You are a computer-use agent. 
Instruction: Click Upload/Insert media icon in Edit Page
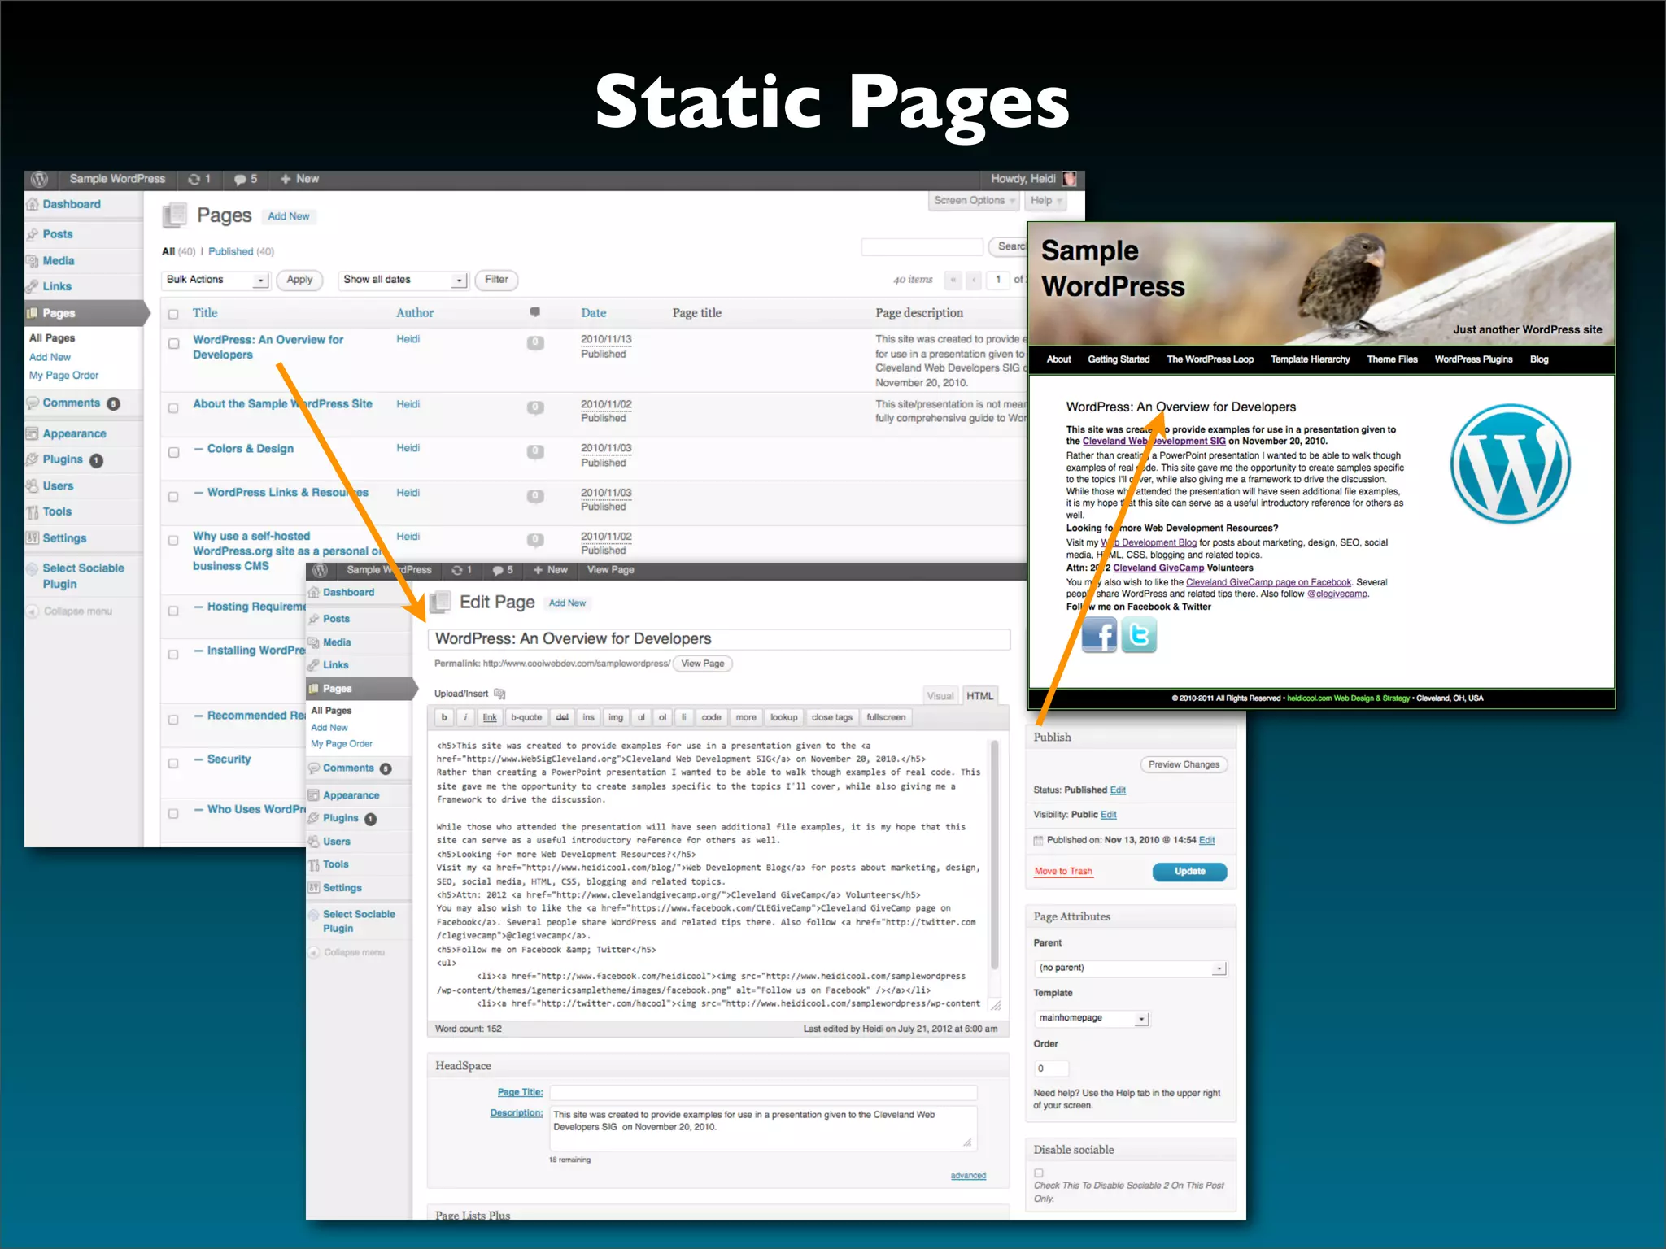(x=499, y=694)
